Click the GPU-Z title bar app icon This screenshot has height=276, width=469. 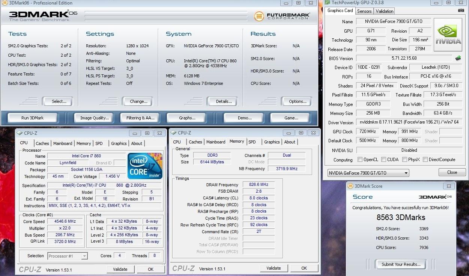coord(328,3)
